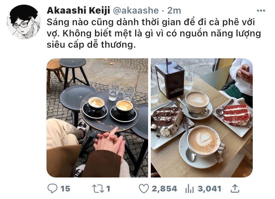Click the 1 retweet count
275x199 pixels.
point(108,189)
